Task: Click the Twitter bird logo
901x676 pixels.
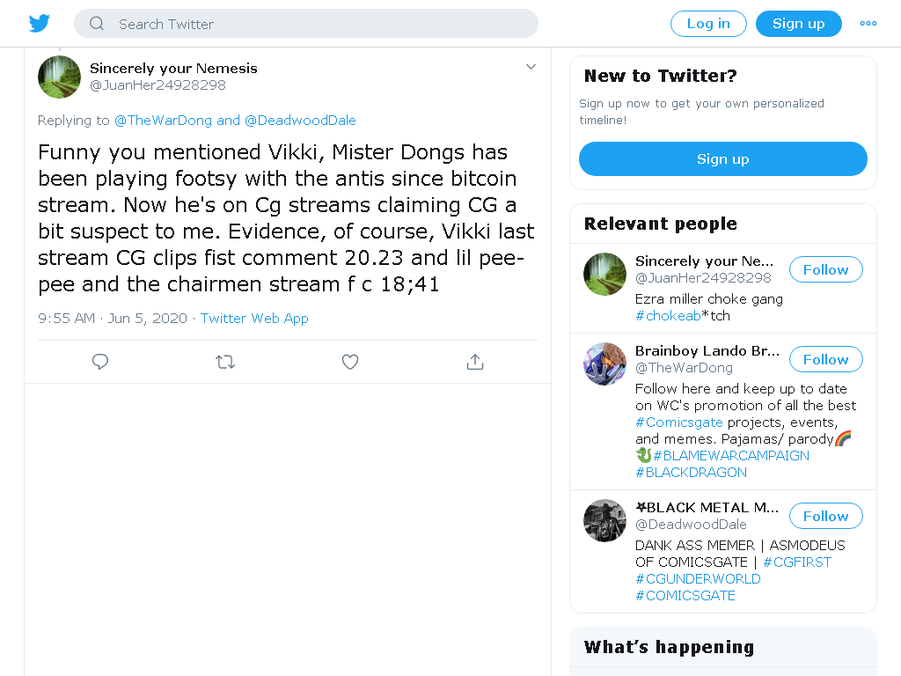Action: point(39,24)
